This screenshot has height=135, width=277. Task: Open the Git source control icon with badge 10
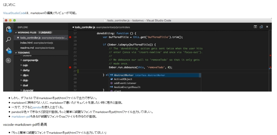point(9,50)
